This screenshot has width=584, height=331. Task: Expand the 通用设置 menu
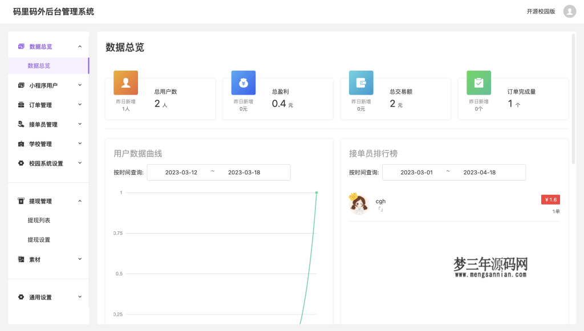(80, 296)
